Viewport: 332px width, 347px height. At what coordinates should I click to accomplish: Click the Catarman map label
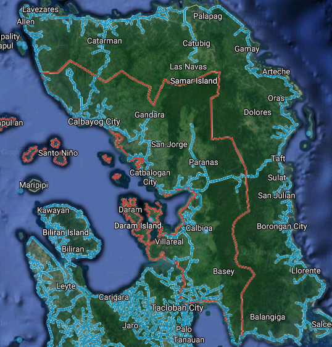click(x=104, y=41)
